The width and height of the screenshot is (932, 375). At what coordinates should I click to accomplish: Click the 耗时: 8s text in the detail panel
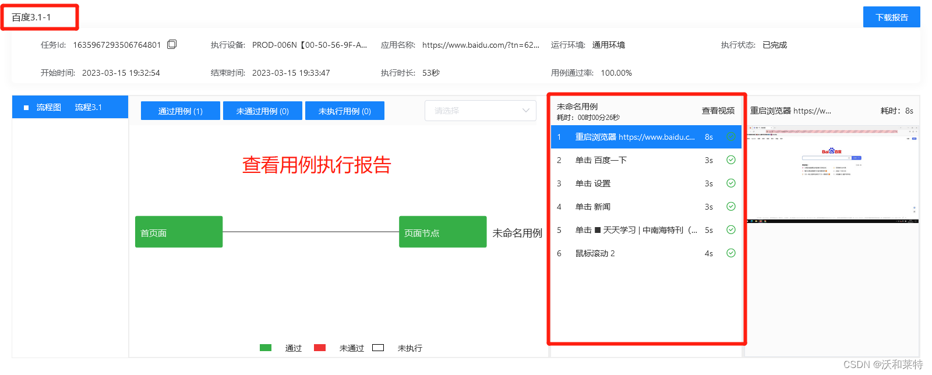point(896,111)
